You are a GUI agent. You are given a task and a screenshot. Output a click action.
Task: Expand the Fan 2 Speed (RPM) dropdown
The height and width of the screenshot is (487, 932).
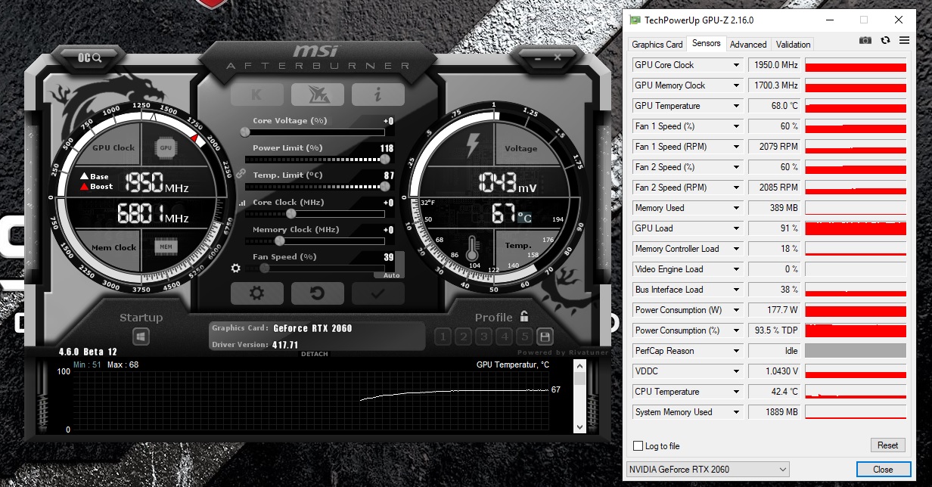click(x=736, y=188)
